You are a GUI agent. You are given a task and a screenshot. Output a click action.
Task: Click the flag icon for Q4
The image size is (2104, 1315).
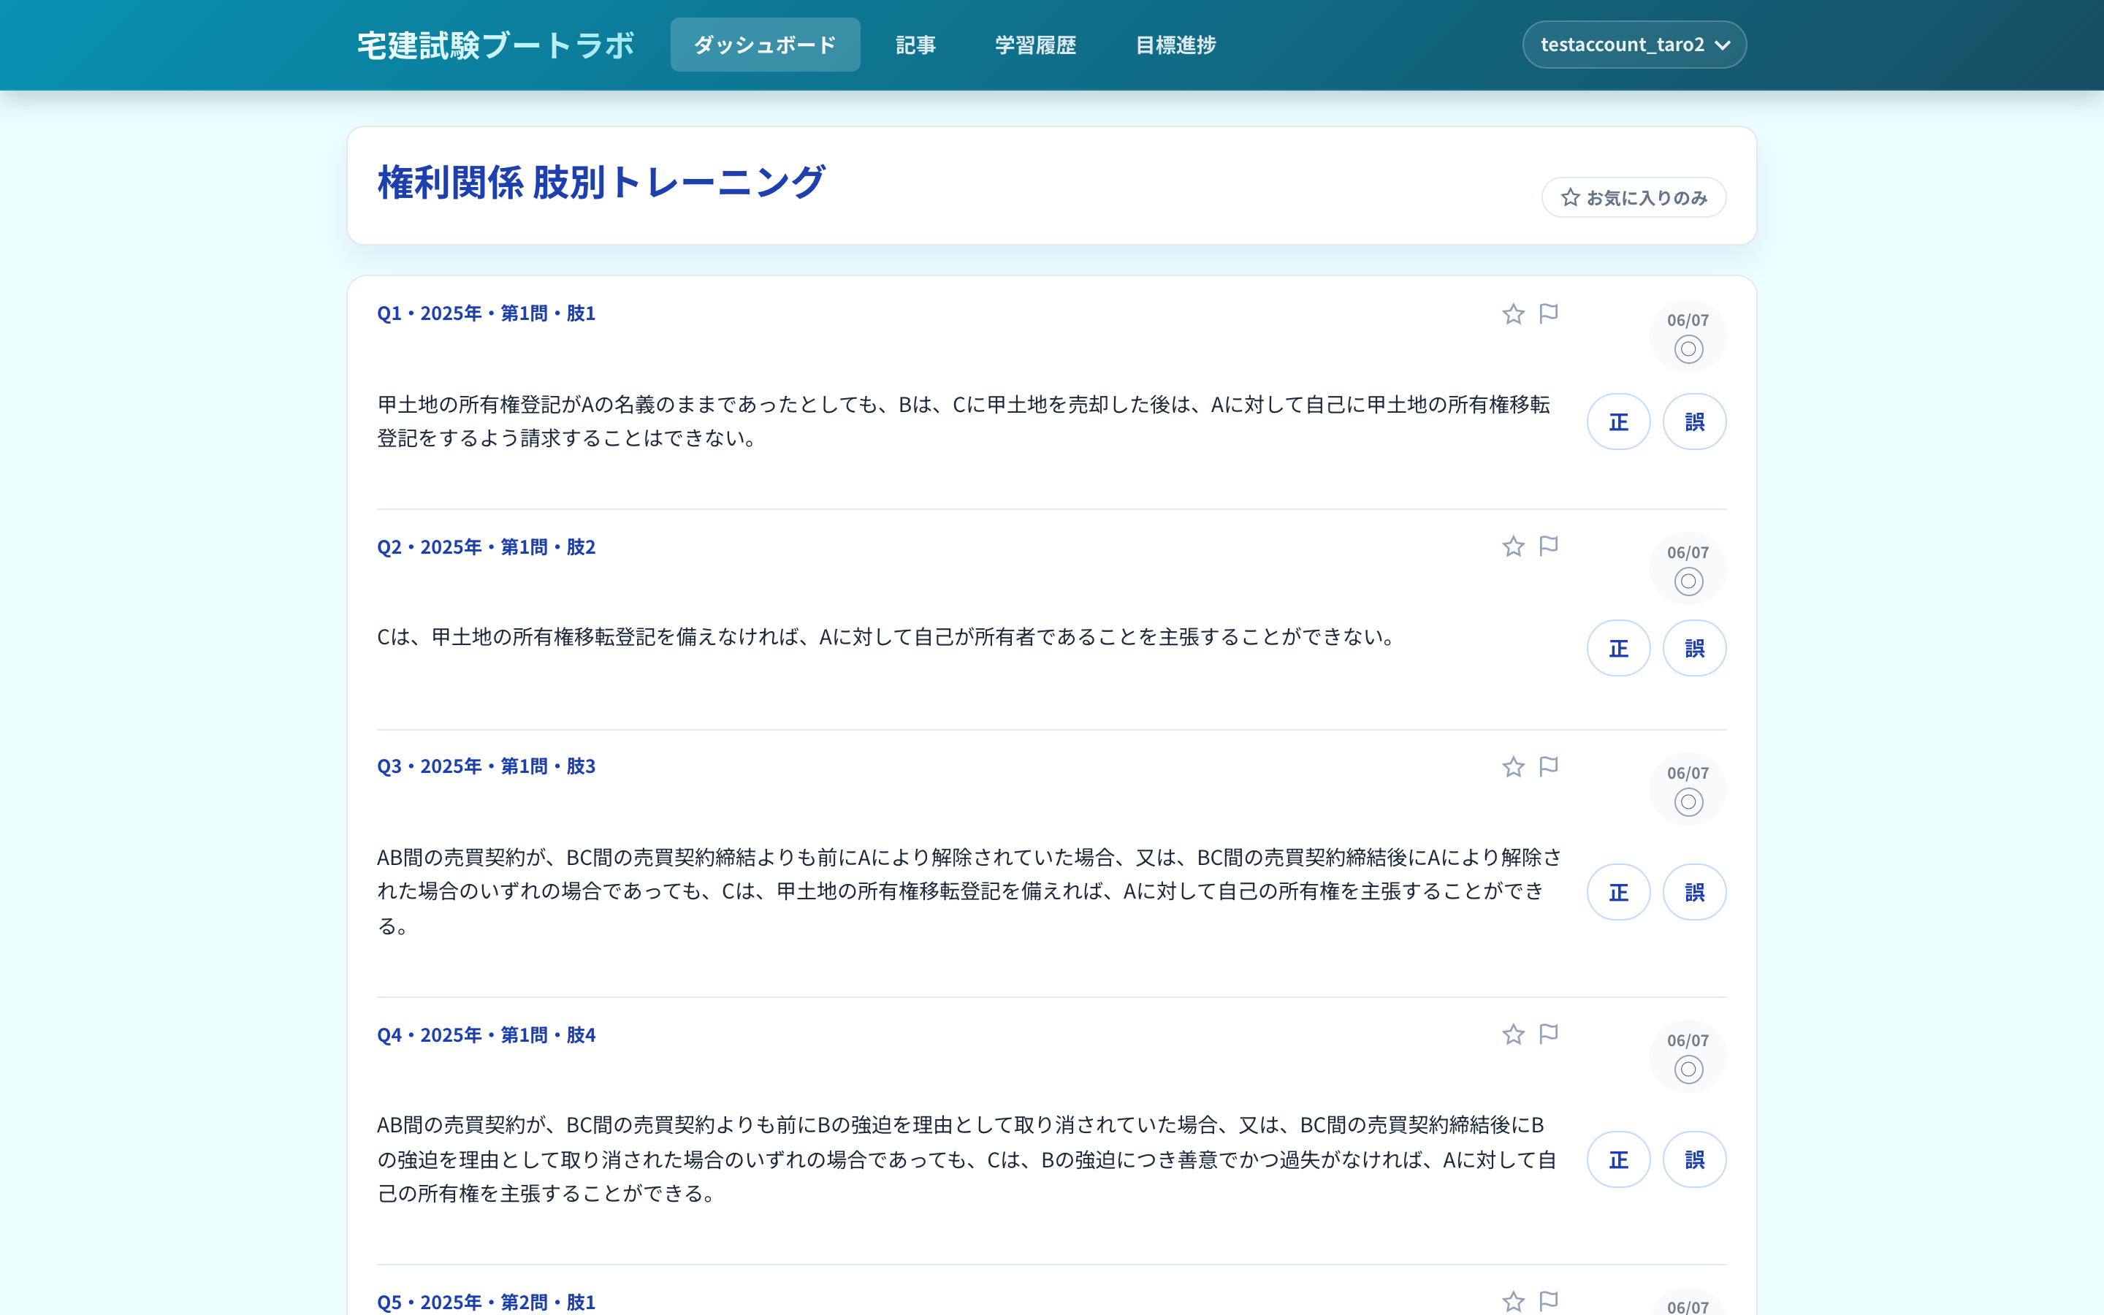[x=1549, y=1033]
